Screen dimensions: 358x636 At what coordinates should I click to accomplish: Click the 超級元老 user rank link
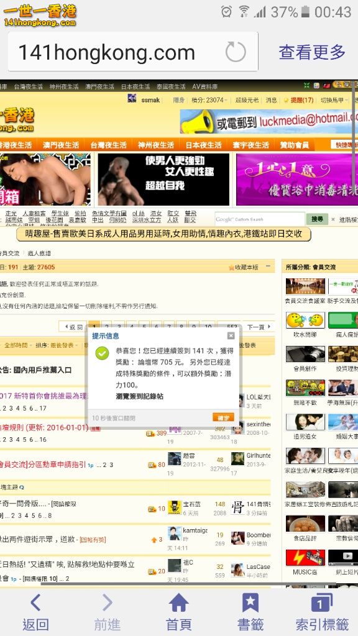[x=247, y=100]
